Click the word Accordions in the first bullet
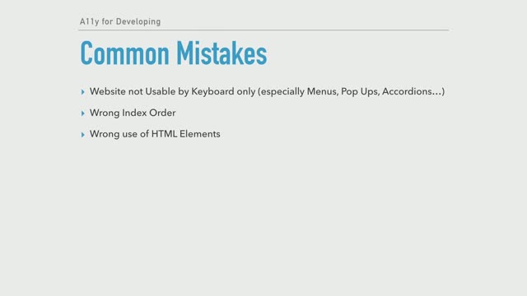The height and width of the screenshot is (296, 527). click(407, 91)
